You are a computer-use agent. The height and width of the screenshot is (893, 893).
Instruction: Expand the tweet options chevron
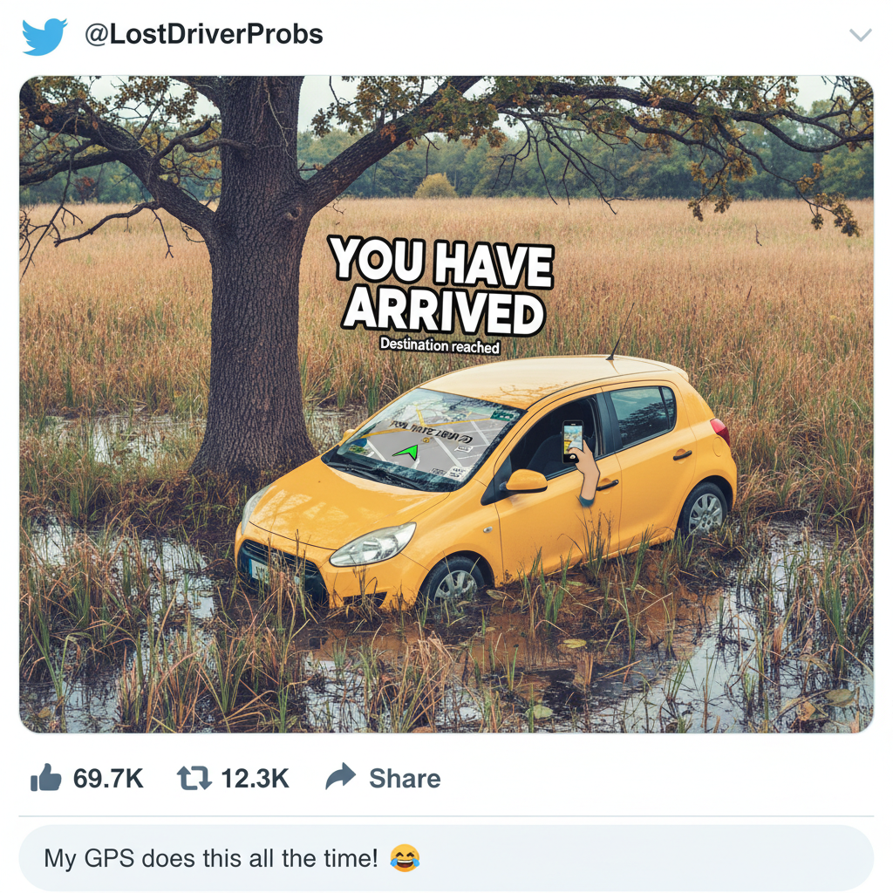pos(860,35)
